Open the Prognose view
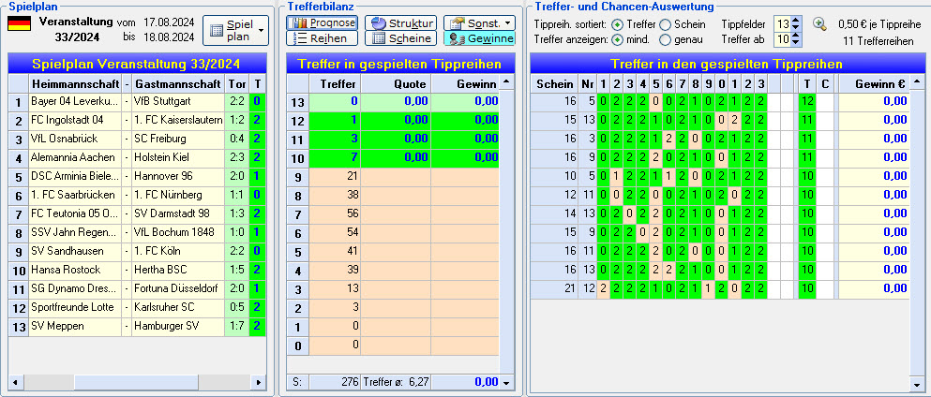 point(322,22)
